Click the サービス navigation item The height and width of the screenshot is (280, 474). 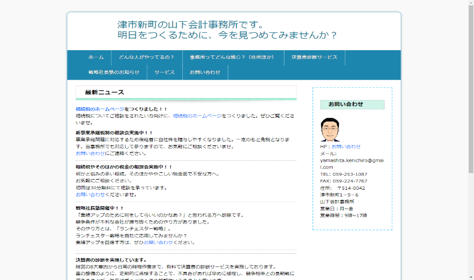164,72
